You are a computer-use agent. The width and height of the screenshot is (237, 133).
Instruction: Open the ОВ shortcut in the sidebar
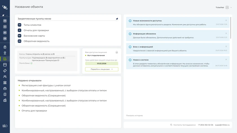[x=5, y=38]
